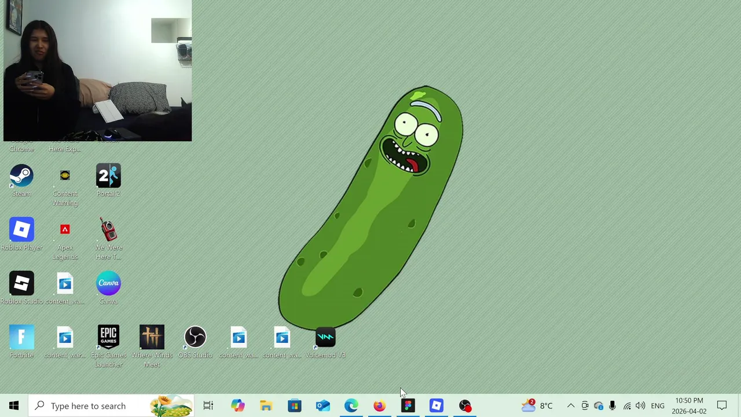Open the notification action center

pyautogui.click(x=722, y=406)
